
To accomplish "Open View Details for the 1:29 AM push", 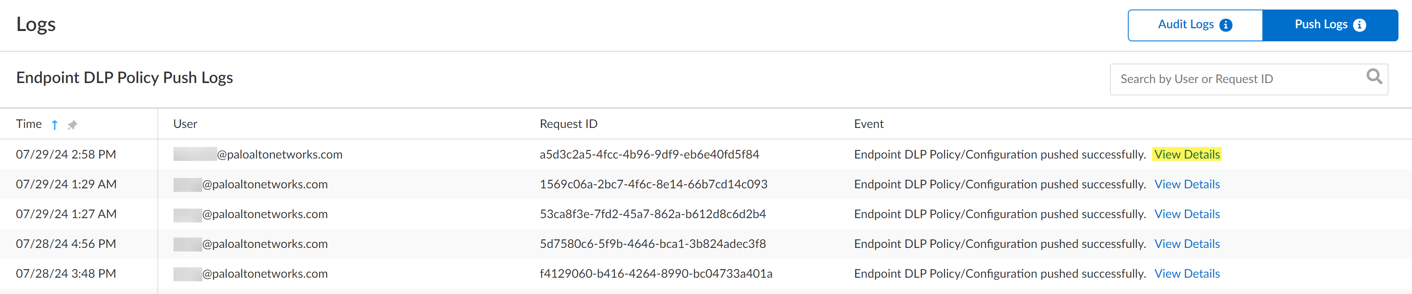I will 1187,184.
